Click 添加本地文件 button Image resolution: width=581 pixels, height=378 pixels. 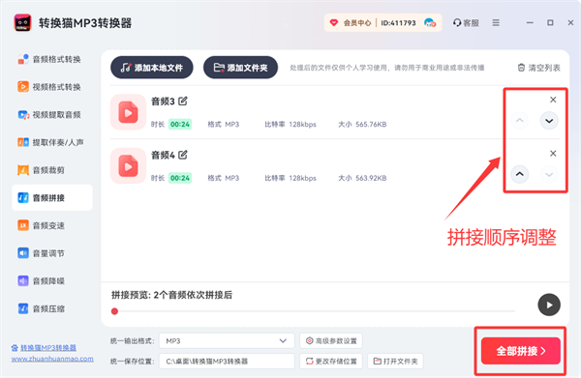point(152,68)
